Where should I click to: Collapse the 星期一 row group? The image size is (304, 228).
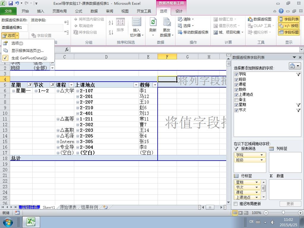13,91
